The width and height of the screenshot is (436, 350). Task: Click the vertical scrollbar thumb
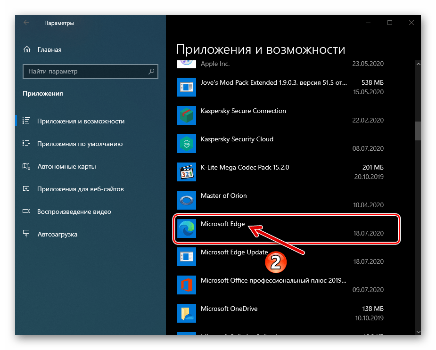pos(418,131)
